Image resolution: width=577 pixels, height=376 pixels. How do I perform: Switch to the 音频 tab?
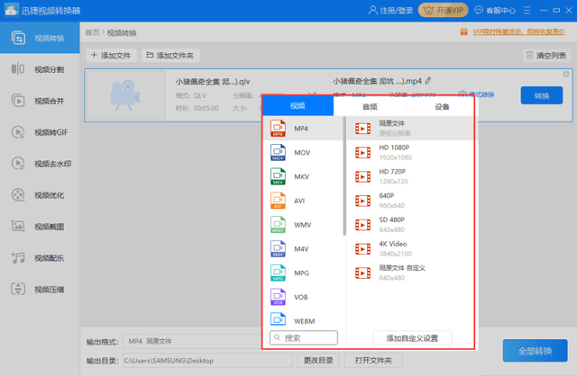(x=370, y=106)
